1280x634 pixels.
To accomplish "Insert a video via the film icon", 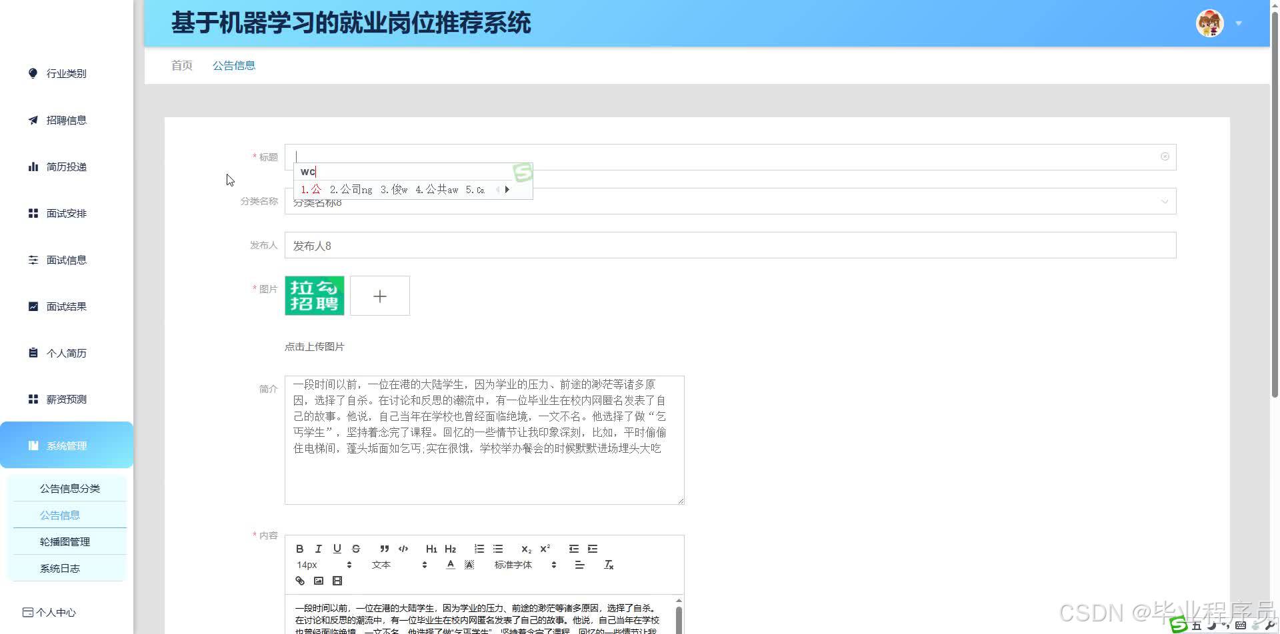I will coord(337,580).
